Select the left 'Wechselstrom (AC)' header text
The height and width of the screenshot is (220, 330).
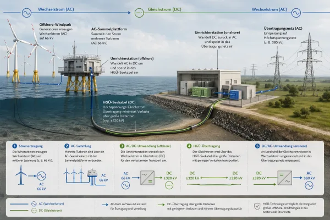[x=56, y=9]
